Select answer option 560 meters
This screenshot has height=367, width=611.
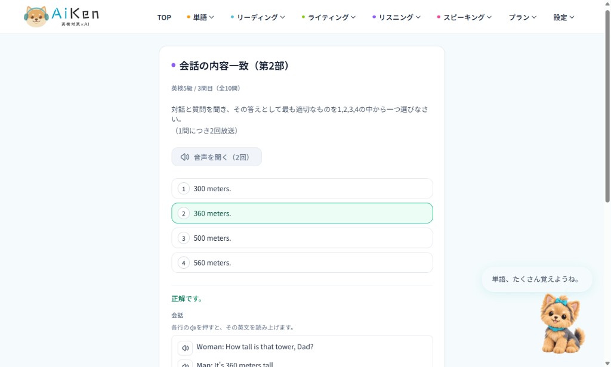coord(302,263)
